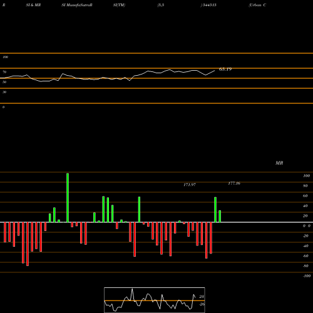This screenshot has height=313, width=313.
Task: Click the 40 mark on MR axis
Action: tap(305, 206)
